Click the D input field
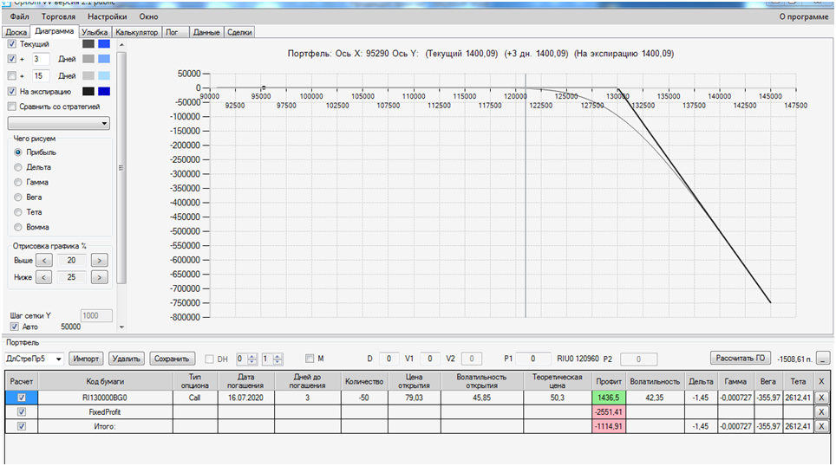836x466 pixels. [389, 359]
